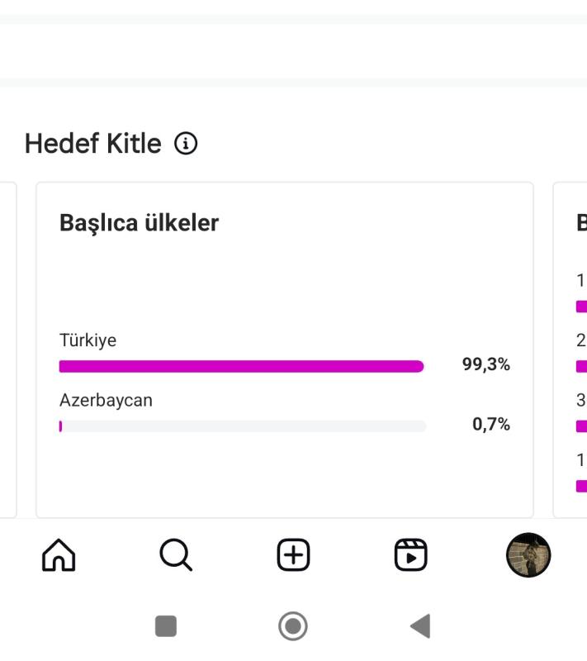This screenshot has width=587, height=661.
Task: Select the Türkiye progress bar
Action: click(242, 366)
